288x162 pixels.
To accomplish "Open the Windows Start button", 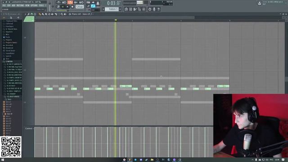I will pyautogui.click(x=3, y=160).
